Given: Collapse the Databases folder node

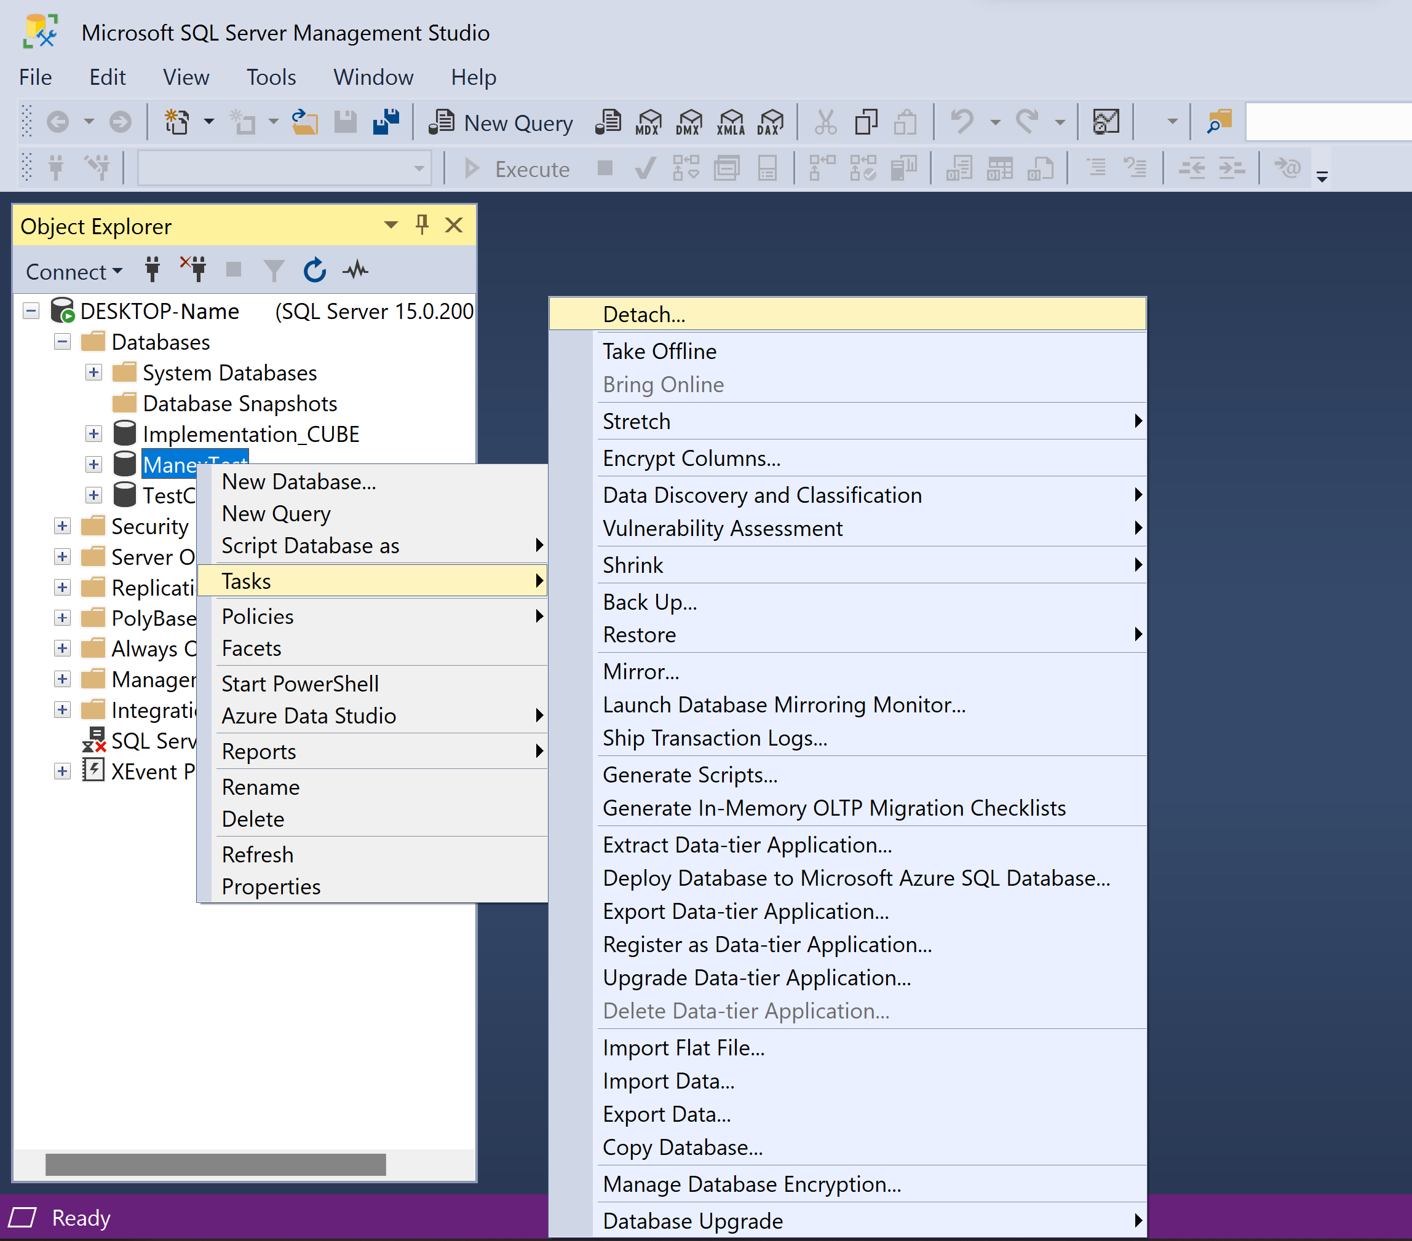Looking at the screenshot, I should [x=62, y=342].
